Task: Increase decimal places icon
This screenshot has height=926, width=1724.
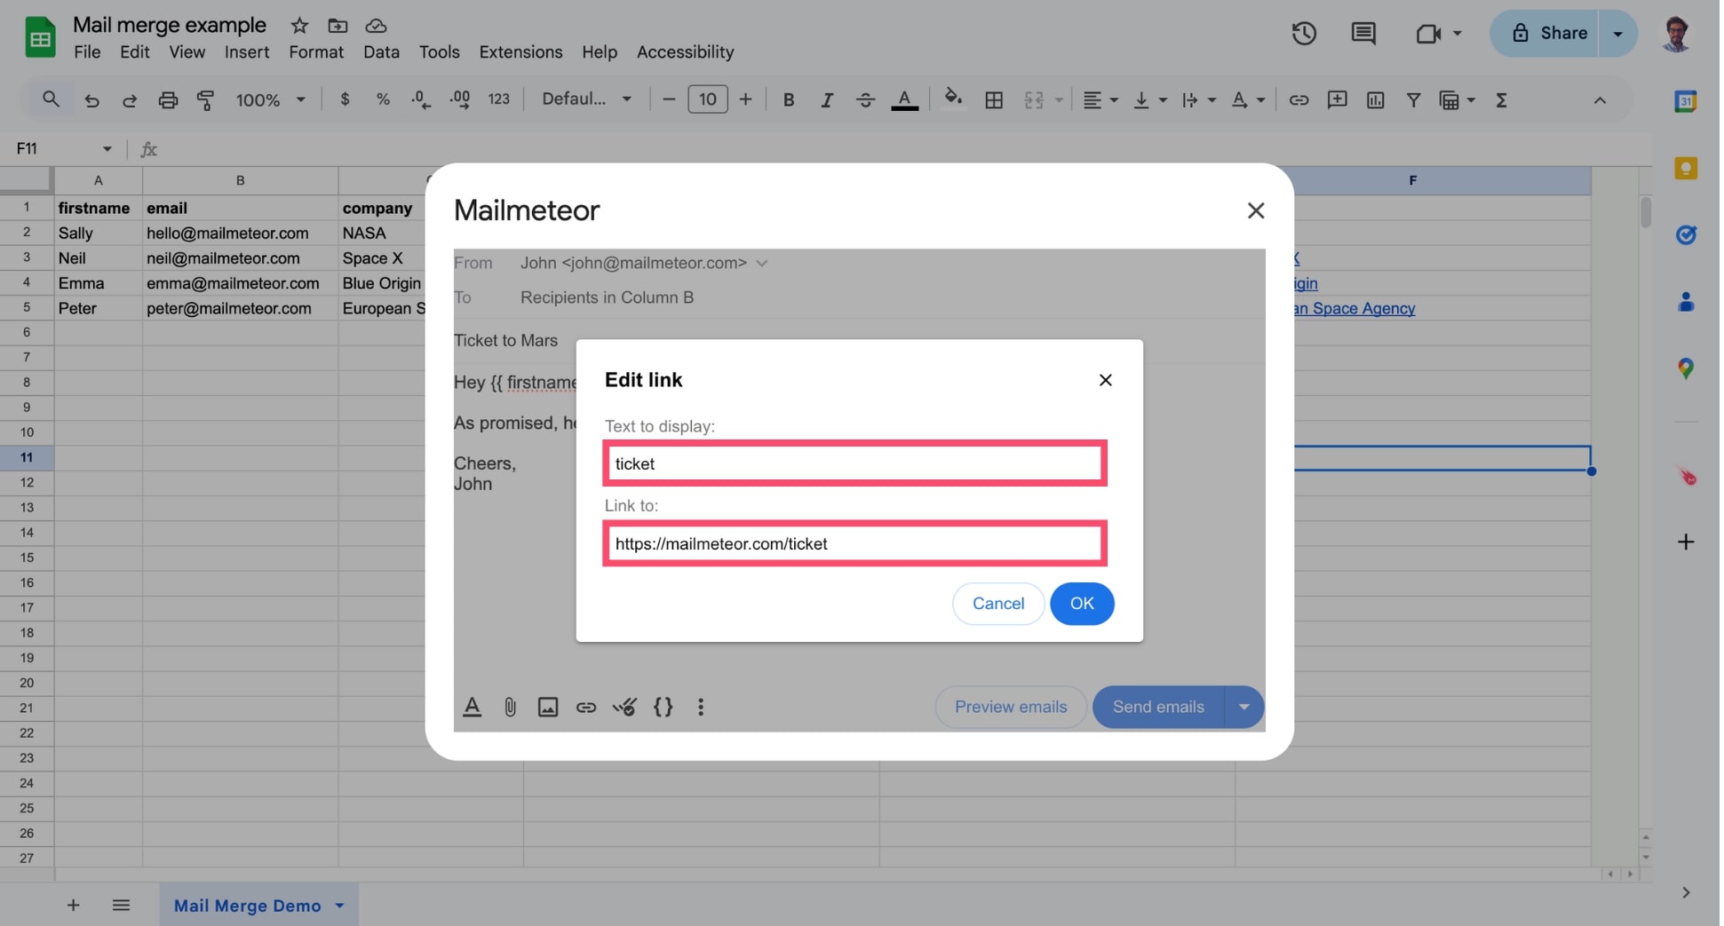Action: (x=460, y=99)
